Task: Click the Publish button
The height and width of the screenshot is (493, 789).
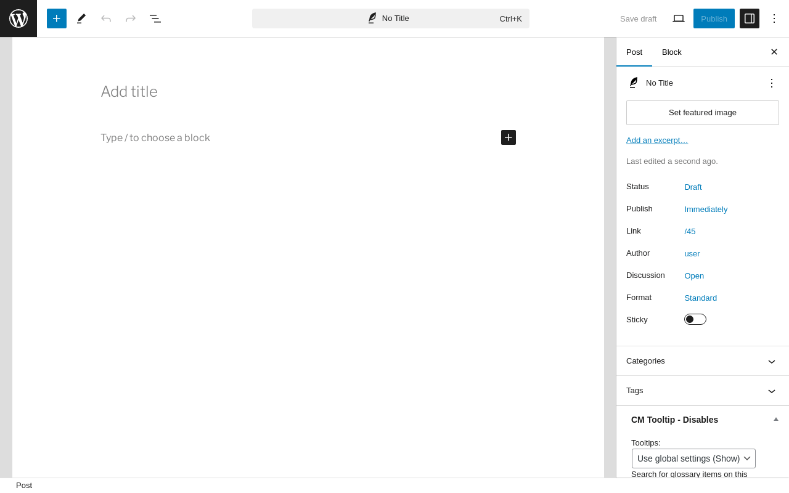Action: pyautogui.click(x=714, y=18)
